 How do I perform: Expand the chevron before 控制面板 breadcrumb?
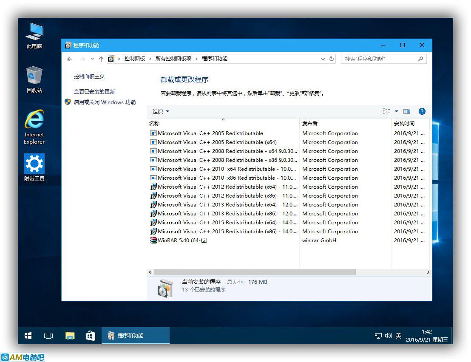click(x=119, y=59)
